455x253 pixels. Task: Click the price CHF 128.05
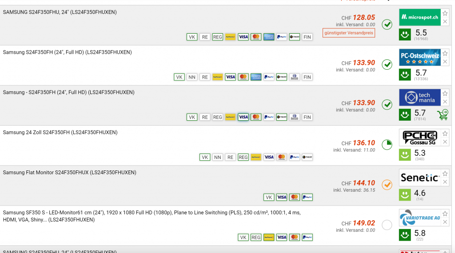(x=358, y=17)
